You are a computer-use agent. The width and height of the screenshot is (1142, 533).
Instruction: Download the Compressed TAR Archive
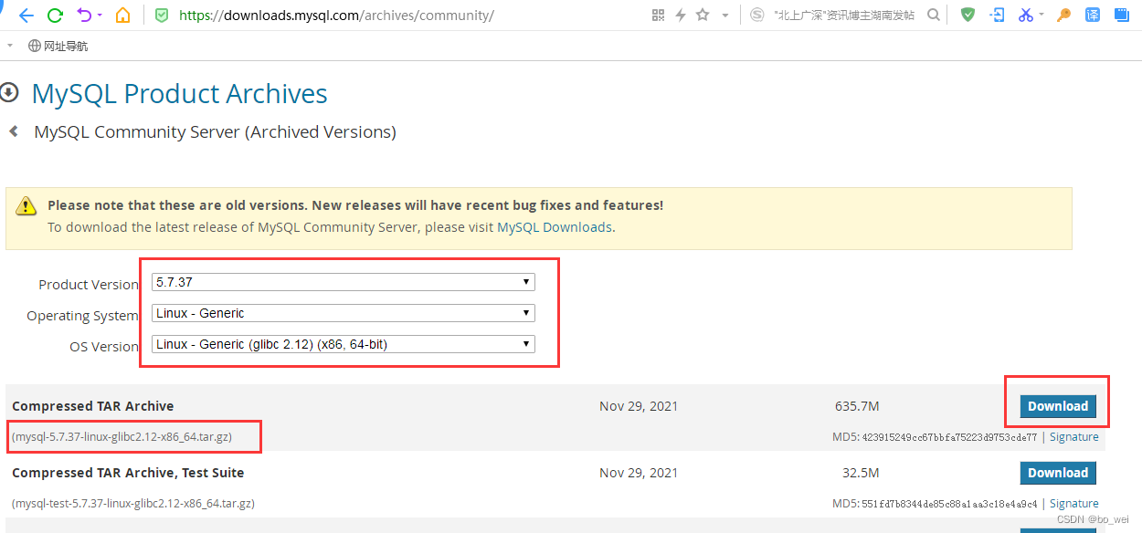tap(1058, 406)
